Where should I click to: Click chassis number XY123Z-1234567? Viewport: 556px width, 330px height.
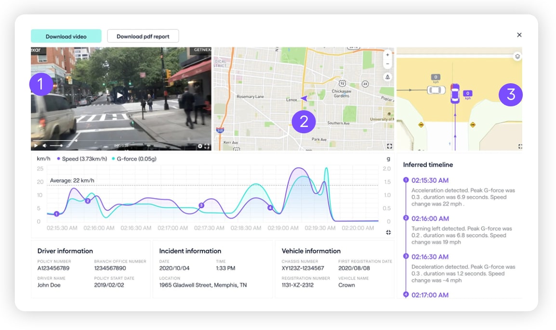303,268
